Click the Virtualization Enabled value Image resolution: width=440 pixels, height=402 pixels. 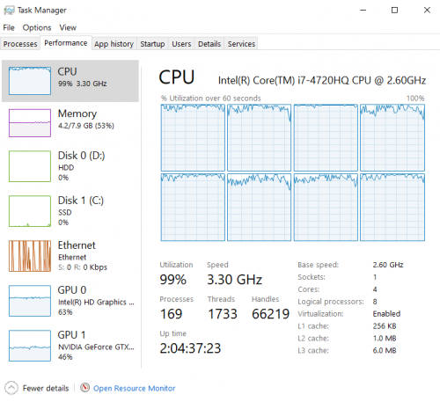pyautogui.click(x=386, y=314)
